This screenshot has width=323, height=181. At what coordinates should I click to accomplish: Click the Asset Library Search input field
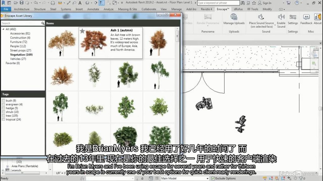pos(21,23)
